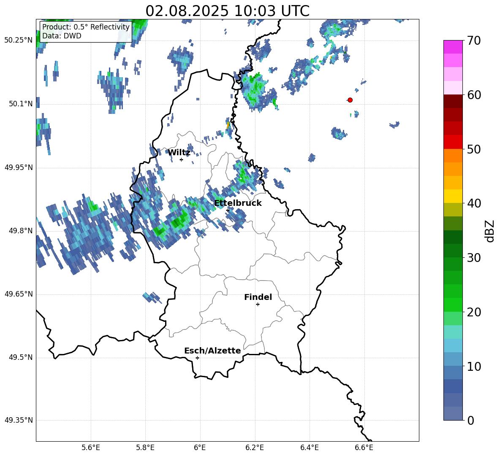Click the 49.95°N latitude label

(18, 167)
